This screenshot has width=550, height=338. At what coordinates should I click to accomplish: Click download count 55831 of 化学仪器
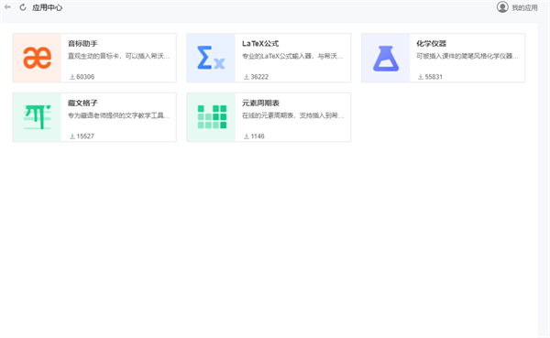pos(430,77)
